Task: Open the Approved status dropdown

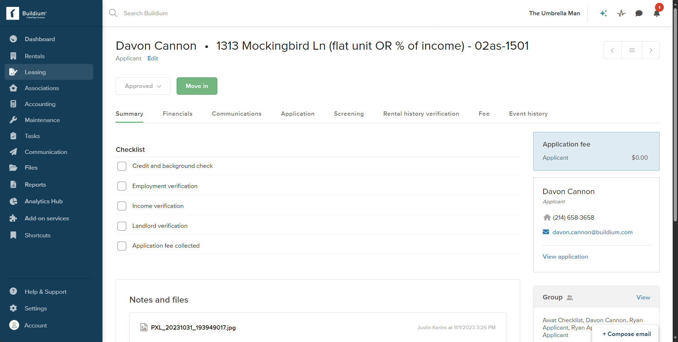Action: (x=143, y=86)
